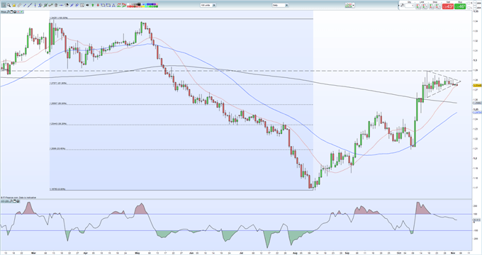Viewport: 482px width, 255px height.
Task: Click the Qty quantity input field
Action: click(410, 6)
